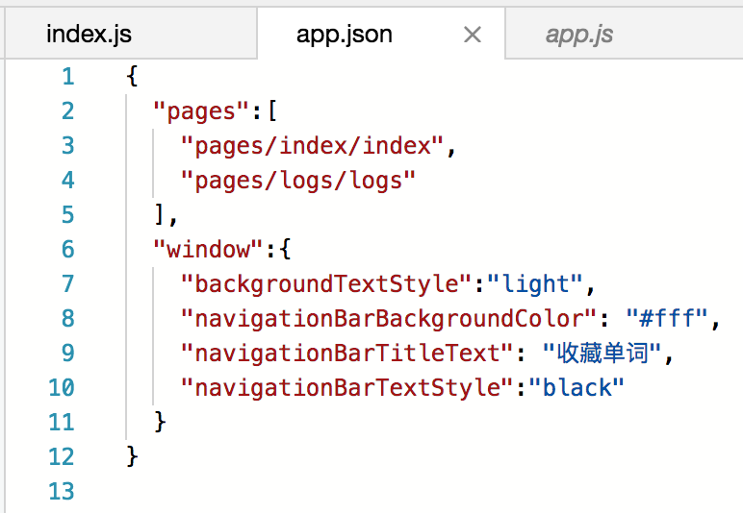
Task: Click the navigationBarTitleText property name
Action: 346,353
